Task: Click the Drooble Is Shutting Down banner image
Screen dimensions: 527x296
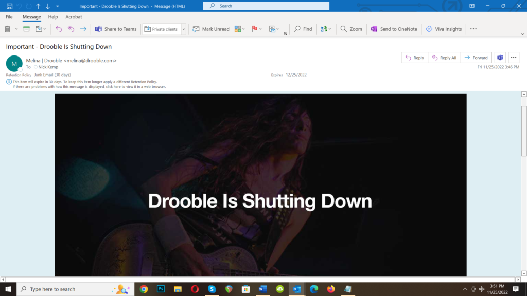Action: (260, 184)
